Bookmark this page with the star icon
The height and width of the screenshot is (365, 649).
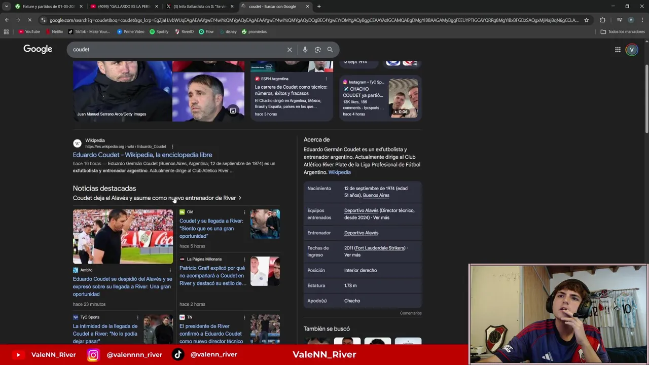586,20
